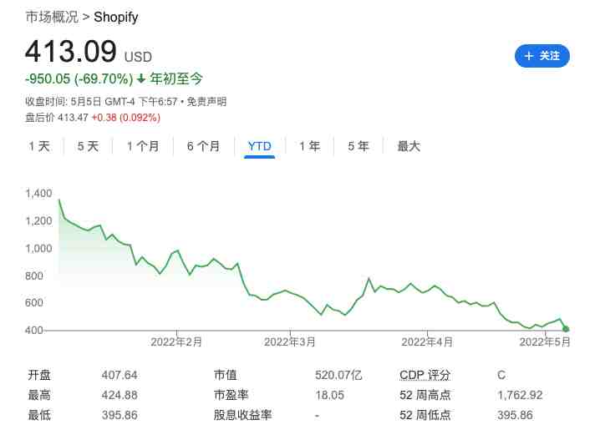Click the +0.38 (0.092%) after-hours change
Screen dimensions: 595x435
coord(126,118)
